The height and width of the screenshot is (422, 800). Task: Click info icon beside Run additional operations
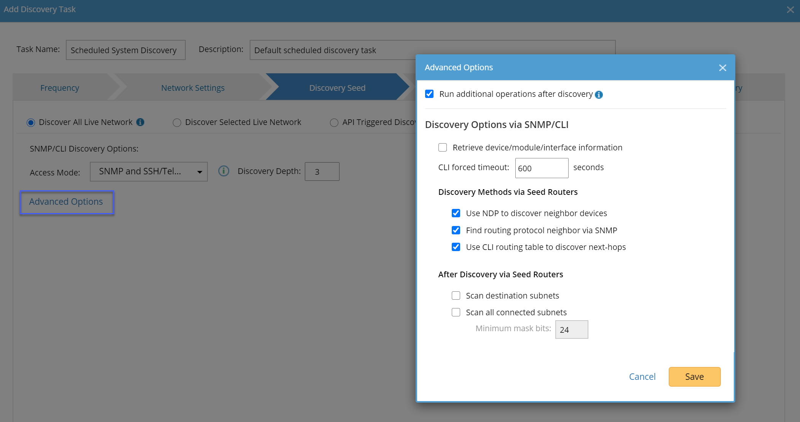click(x=599, y=95)
